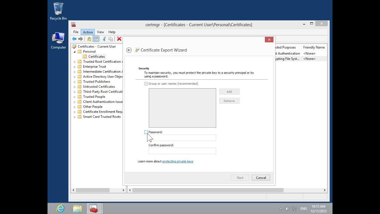The height and width of the screenshot is (214, 380).
Task: Click the back arrow circle in Export Wizard
Action: pos(129,50)
